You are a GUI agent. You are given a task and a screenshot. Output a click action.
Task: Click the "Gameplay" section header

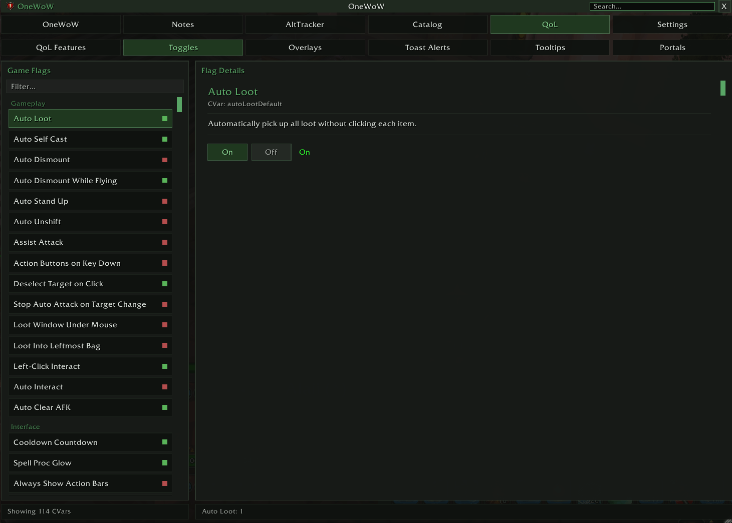[28, 104]
